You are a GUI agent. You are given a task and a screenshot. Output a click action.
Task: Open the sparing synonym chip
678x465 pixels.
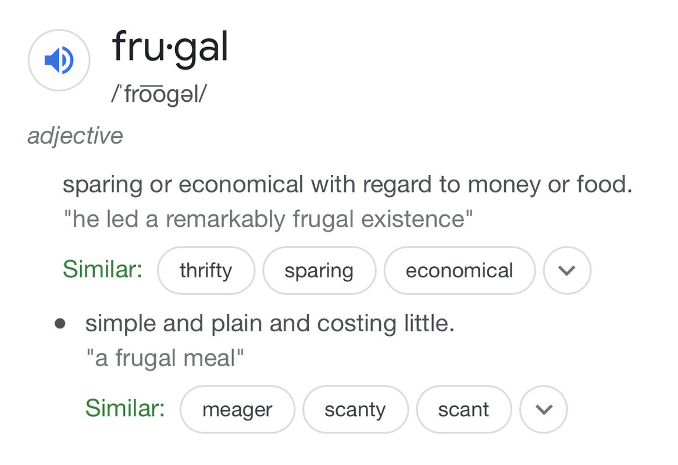tap(319, 270)
